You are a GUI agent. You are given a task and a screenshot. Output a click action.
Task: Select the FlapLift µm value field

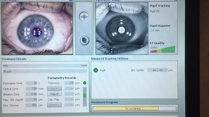[x=69, y=94]
